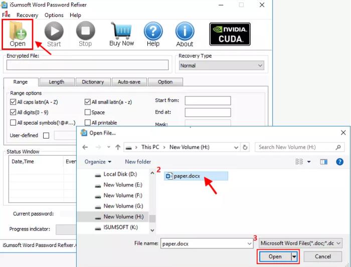Click the drive icon in the address bar

(128, 147)
